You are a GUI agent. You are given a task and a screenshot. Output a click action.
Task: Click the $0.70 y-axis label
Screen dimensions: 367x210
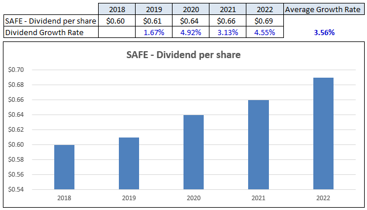(16, 70)
